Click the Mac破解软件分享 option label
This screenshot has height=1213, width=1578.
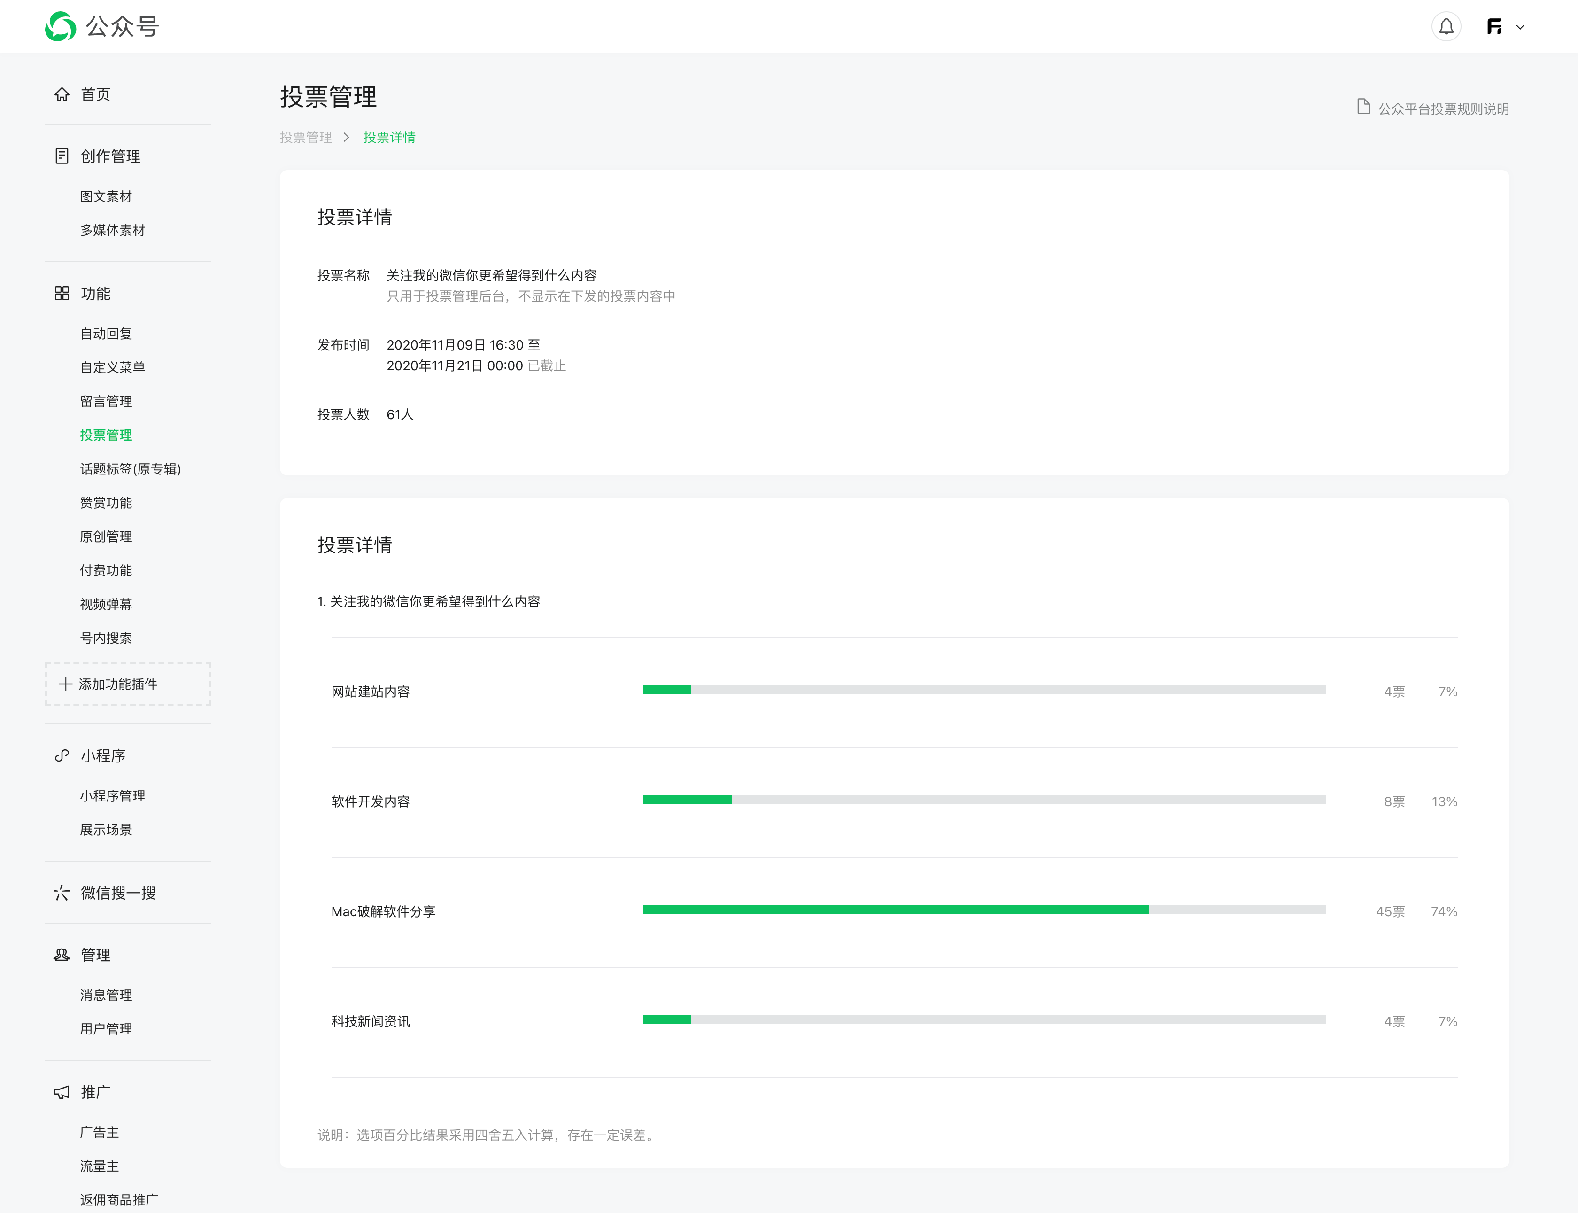click(383, 911)
